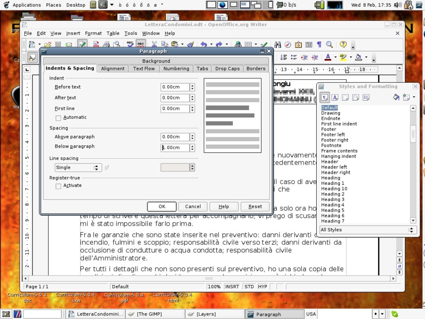The image size is (425, 319).
Task: Activate AutoSpellcheck on the toolbar
Action: [x=141, y=44]
